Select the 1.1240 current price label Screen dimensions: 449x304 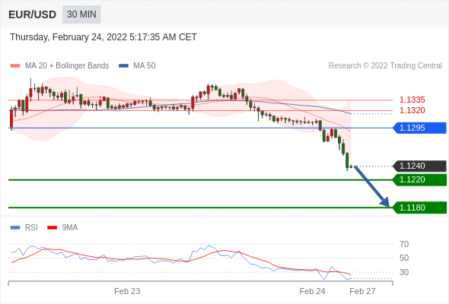pyautogui.click(x=420, y=166)
